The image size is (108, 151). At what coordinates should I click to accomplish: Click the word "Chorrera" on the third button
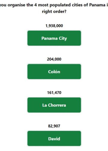57,105
